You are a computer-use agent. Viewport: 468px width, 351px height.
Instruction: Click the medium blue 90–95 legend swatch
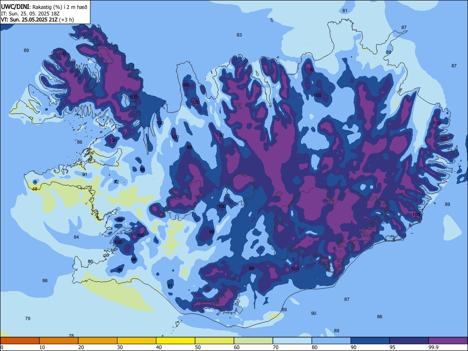coord(370,341)
